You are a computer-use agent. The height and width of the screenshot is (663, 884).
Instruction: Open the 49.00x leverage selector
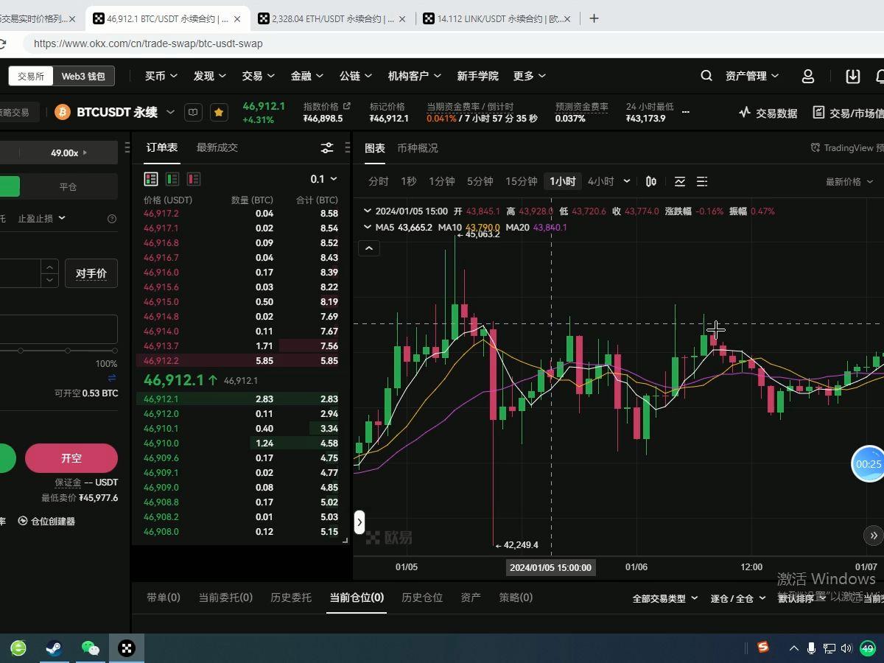click(69, 152)
